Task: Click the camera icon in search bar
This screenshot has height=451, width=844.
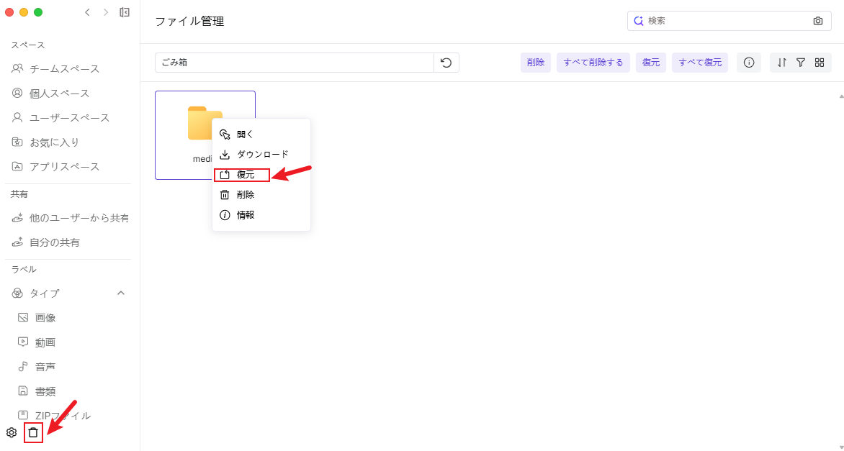Action: coord(818,21)
